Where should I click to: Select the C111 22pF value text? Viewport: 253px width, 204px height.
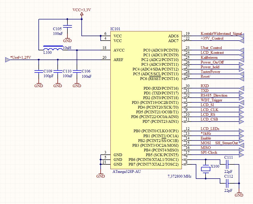228,171
